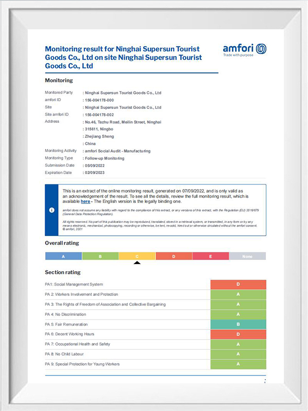Image resolution: width=308 pixels, height=411 pixels.
Task: Click 'amfori Social Audit - Manufacturing' value
Action: tap(118, 151)
